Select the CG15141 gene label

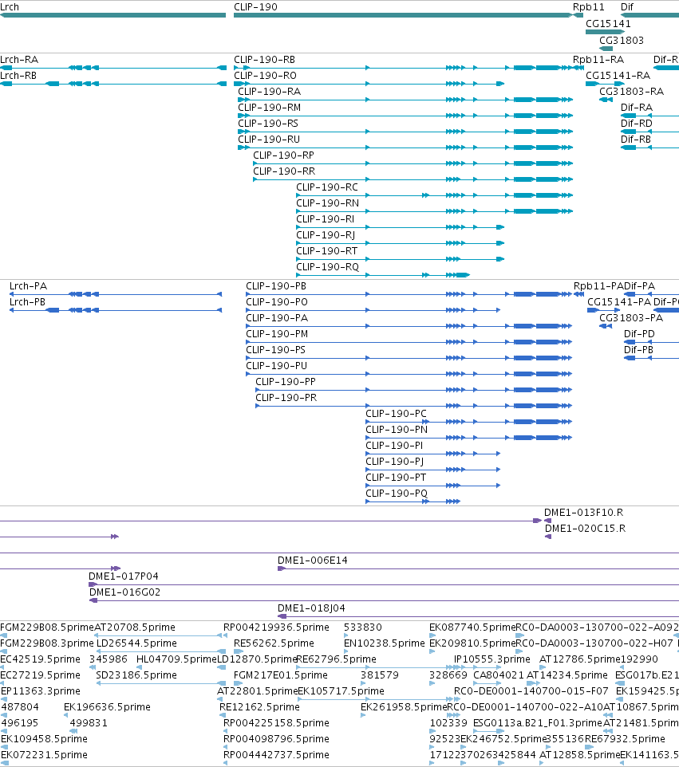pos(608,23)
